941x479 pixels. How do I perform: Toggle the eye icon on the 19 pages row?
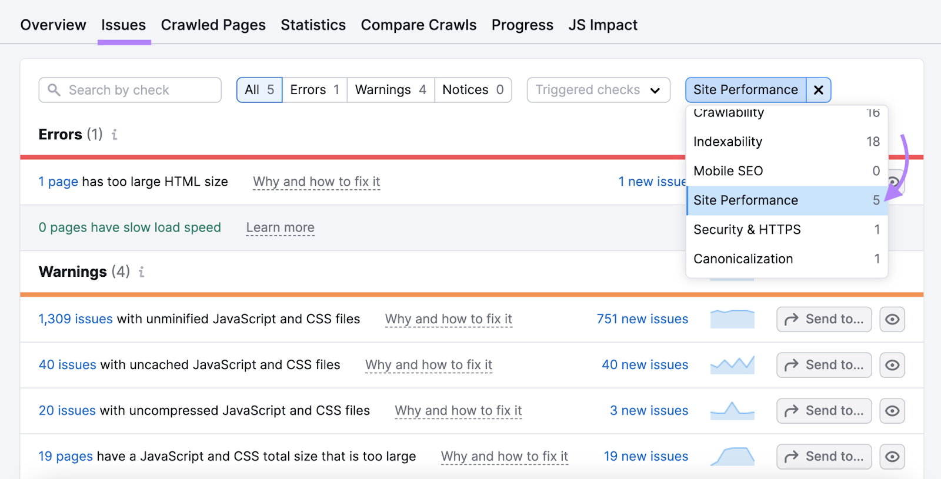pos(892,456)
